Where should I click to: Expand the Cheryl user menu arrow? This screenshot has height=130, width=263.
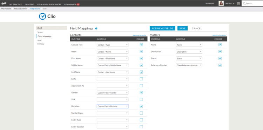click(x=234, y=4)
